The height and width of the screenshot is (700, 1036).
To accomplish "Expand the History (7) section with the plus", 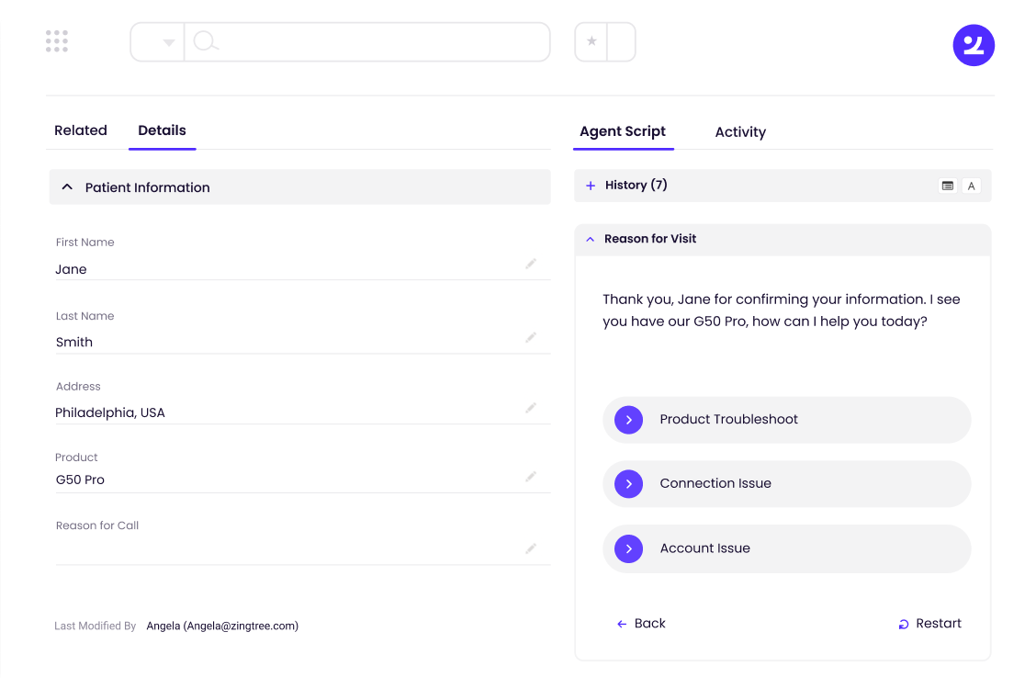I will point(590,185).
